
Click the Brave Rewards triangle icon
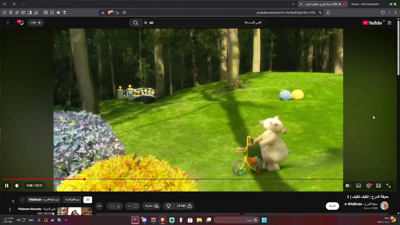[103, 12]
